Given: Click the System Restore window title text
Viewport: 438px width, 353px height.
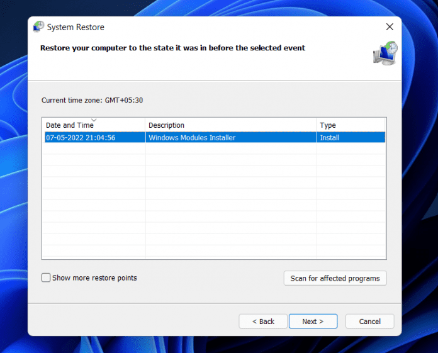Looking at the screenshot, I should coord(76,27).
